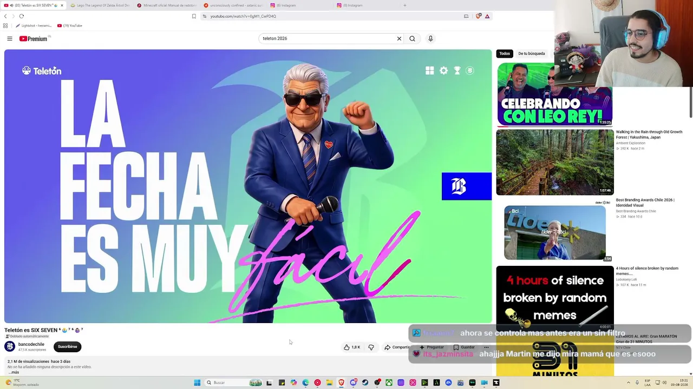Go to YouTube Premium home logo
This screenshot has width=693, height=389.
point(34,38)
